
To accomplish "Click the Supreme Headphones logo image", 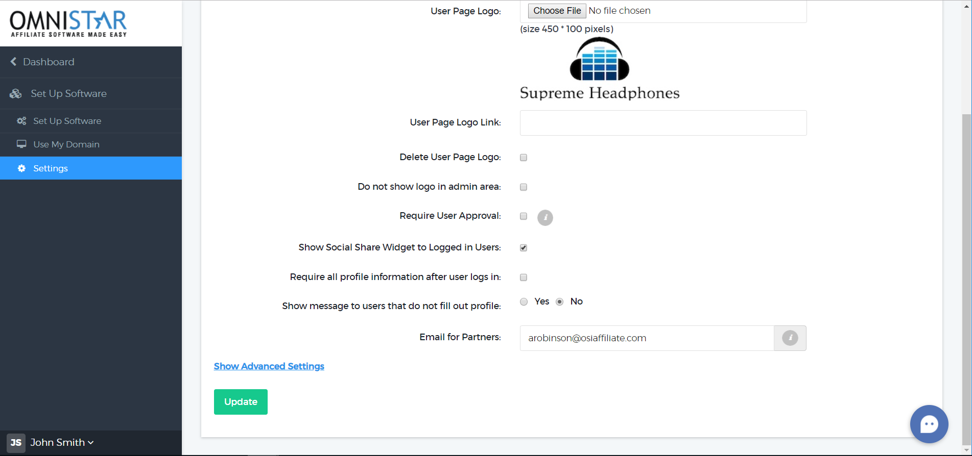I will [600, 69].
